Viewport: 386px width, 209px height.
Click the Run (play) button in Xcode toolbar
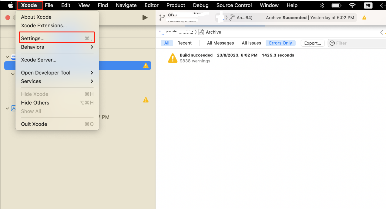click(145, 18)
